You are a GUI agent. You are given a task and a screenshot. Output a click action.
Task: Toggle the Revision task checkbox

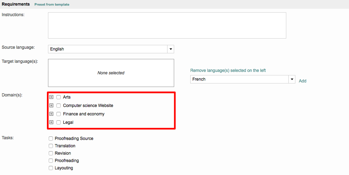(51, 153)
